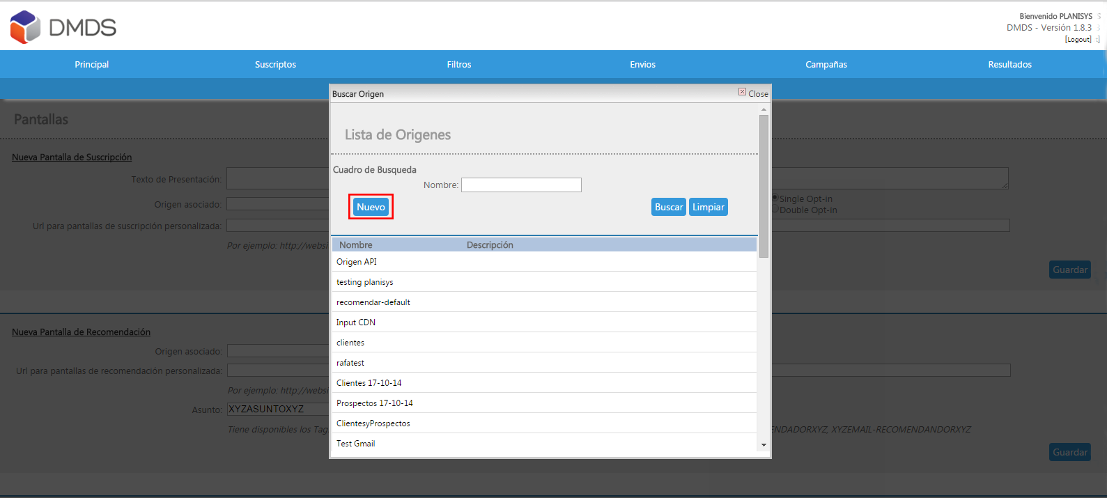Click Limpiar to clear the search

point(708,207)
